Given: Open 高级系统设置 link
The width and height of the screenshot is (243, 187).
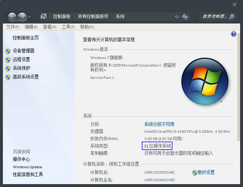Looking at the screenshot, I should pos(26,77).
